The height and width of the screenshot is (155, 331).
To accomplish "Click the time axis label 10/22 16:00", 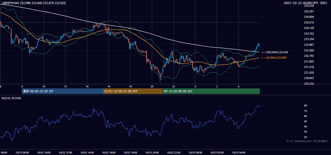I will [109, 153].
